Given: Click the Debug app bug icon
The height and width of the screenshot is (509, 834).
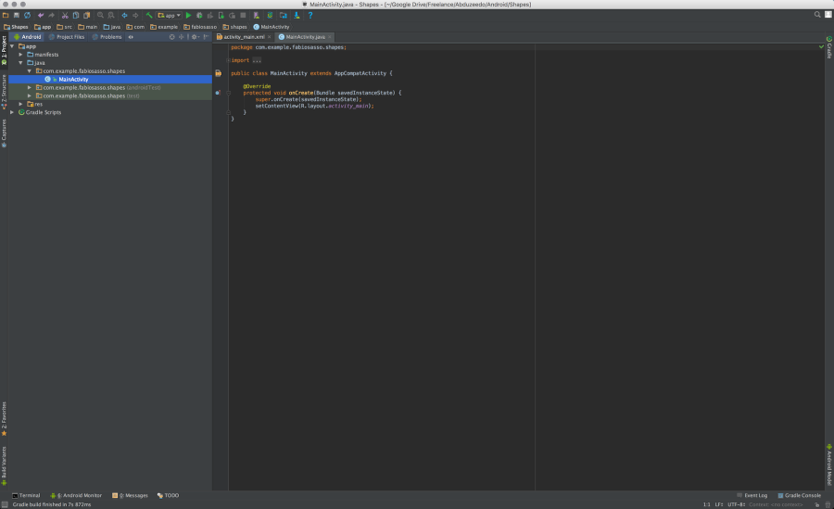Looking at the screenshot, I should 199,16.
